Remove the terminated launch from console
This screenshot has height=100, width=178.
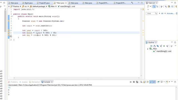(134, 82)
